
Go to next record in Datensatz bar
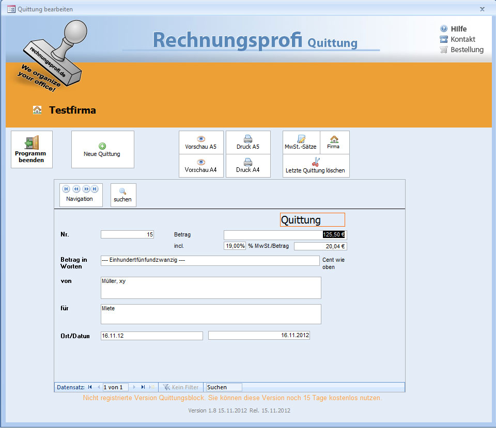(134, 387)
